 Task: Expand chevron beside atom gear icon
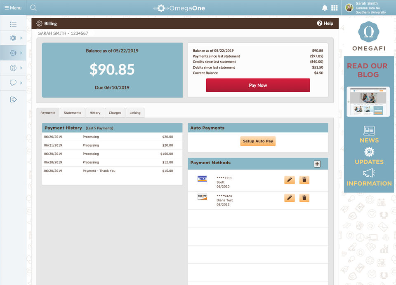[21, 38]
